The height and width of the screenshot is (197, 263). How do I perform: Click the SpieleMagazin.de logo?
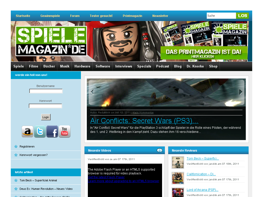51,41
